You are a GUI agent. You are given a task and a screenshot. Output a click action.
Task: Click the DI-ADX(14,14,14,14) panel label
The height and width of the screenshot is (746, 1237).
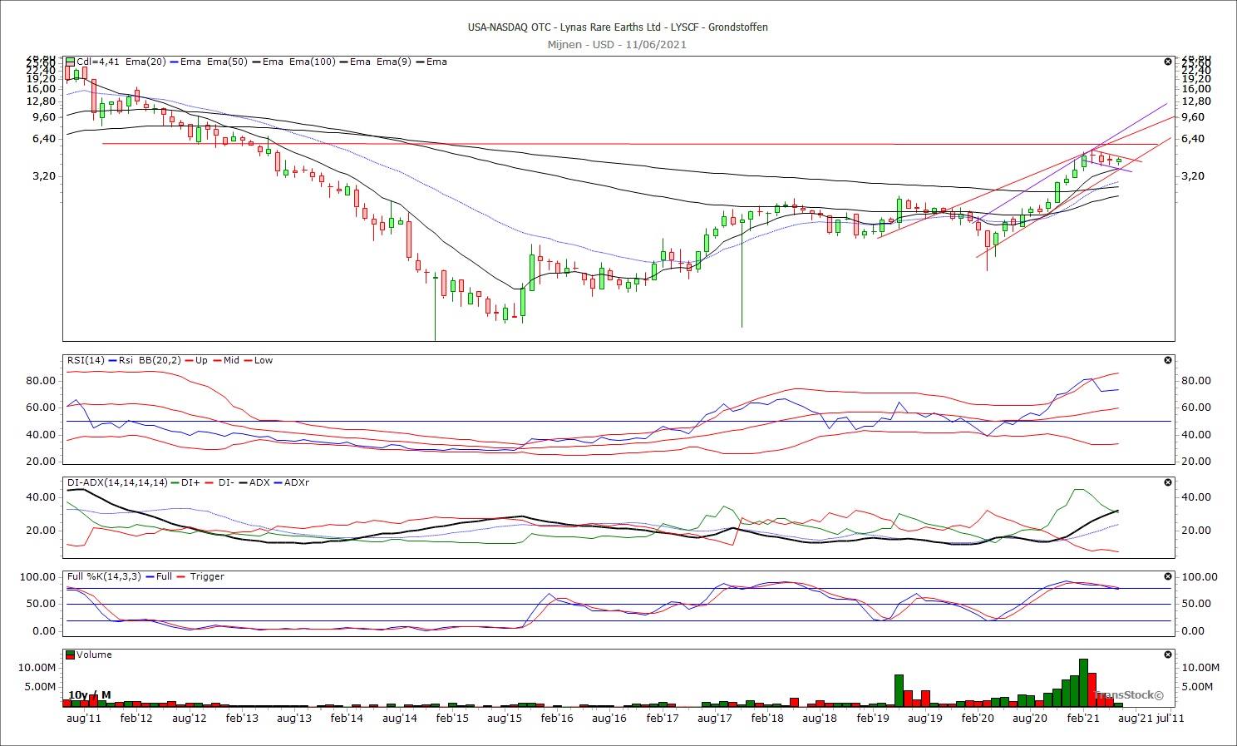coord(117,482)
